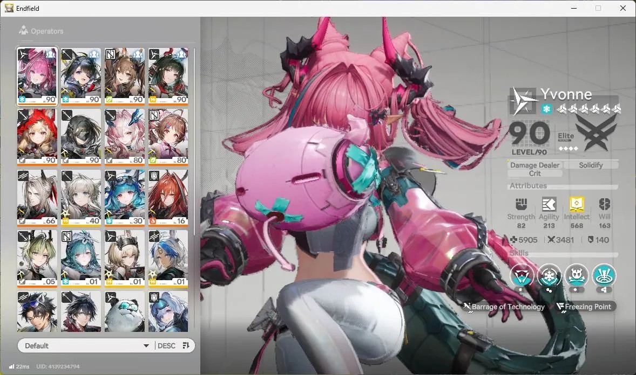Select the first skill icon under Skills
This screenshot has height=375, width=636.
click(x=522, y=276)
